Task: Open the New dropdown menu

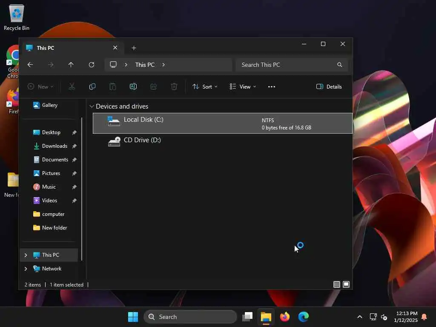Action: pos(41,87)
